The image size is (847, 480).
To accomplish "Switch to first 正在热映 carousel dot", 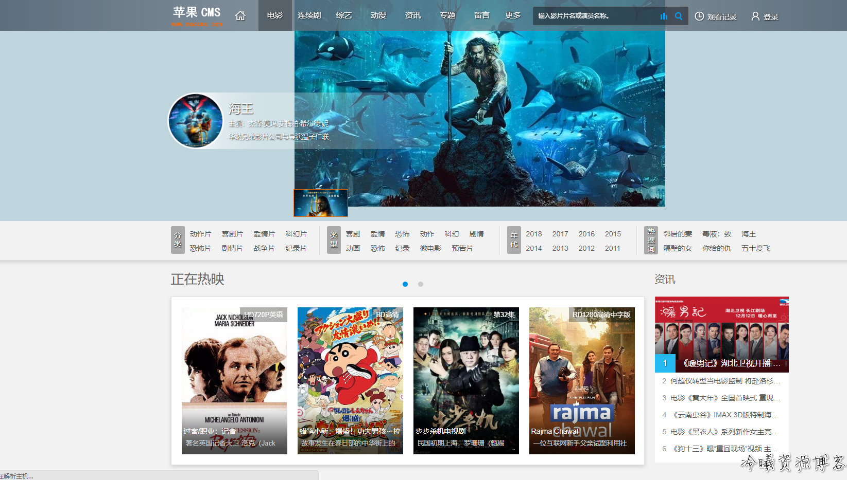I will point(405,284).
